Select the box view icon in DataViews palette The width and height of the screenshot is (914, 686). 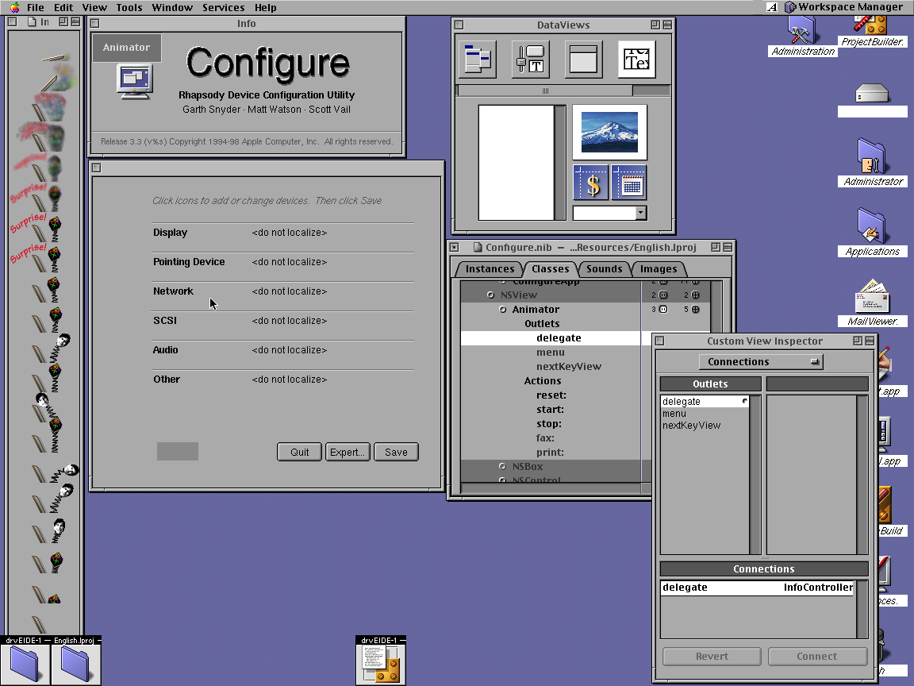click(x=583, y=59)
